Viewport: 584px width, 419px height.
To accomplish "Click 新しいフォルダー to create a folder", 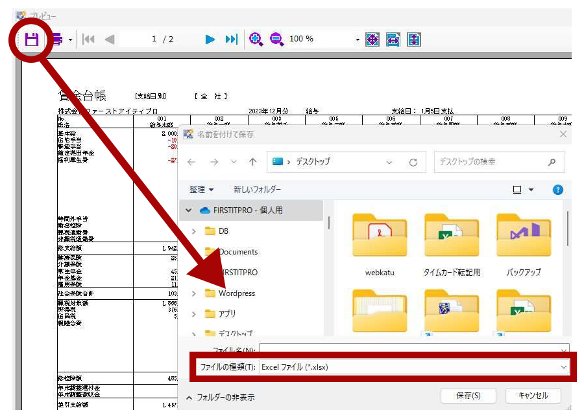I will point(257,190).
